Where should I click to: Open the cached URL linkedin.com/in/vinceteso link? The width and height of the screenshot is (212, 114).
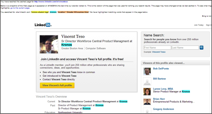coord(51,2)
